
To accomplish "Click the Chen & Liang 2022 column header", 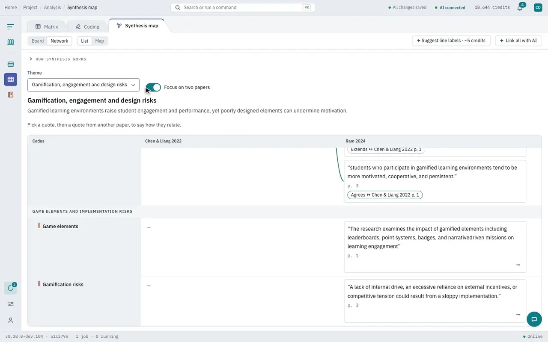I will click(x=163, y=141).
